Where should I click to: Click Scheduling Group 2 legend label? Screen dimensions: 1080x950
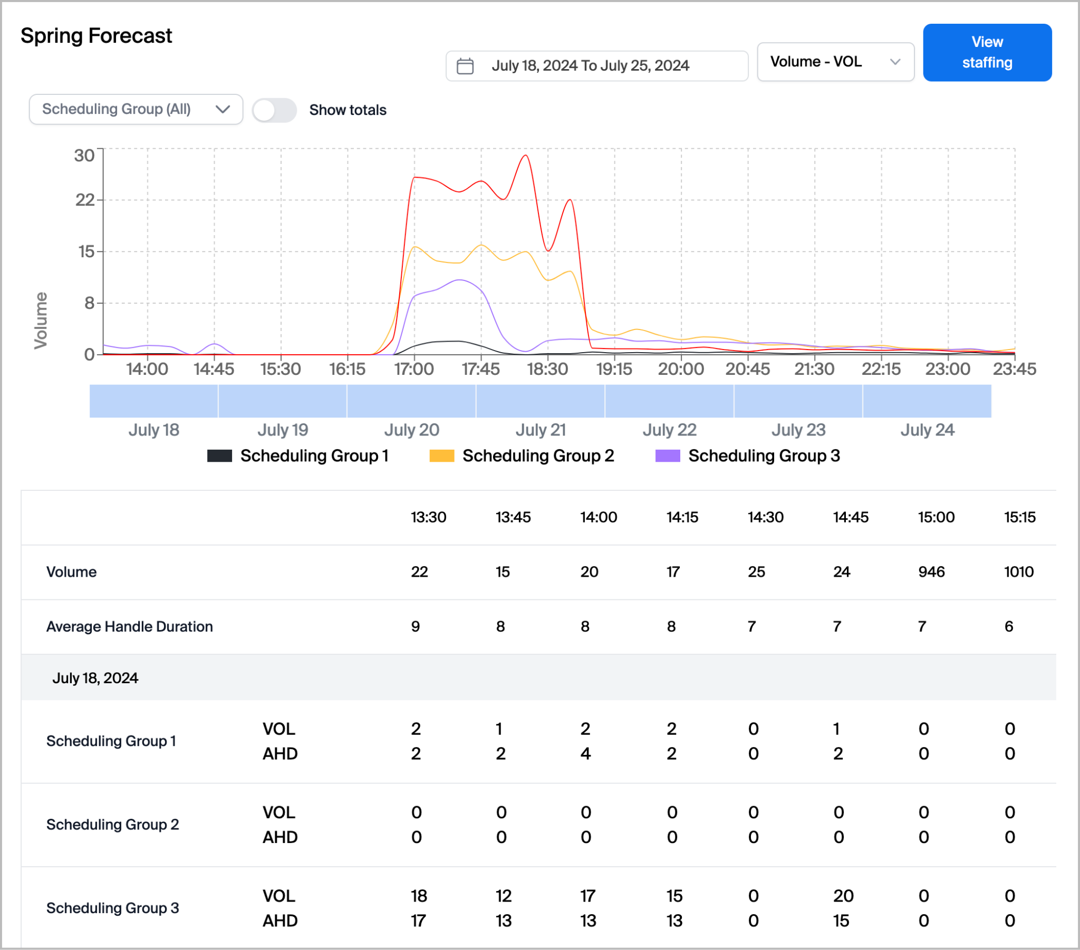tap(538, 456)
